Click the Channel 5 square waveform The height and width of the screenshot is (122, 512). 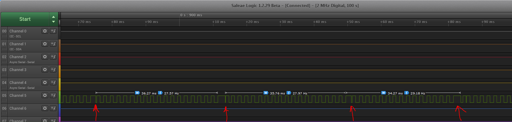click(286, 99)
